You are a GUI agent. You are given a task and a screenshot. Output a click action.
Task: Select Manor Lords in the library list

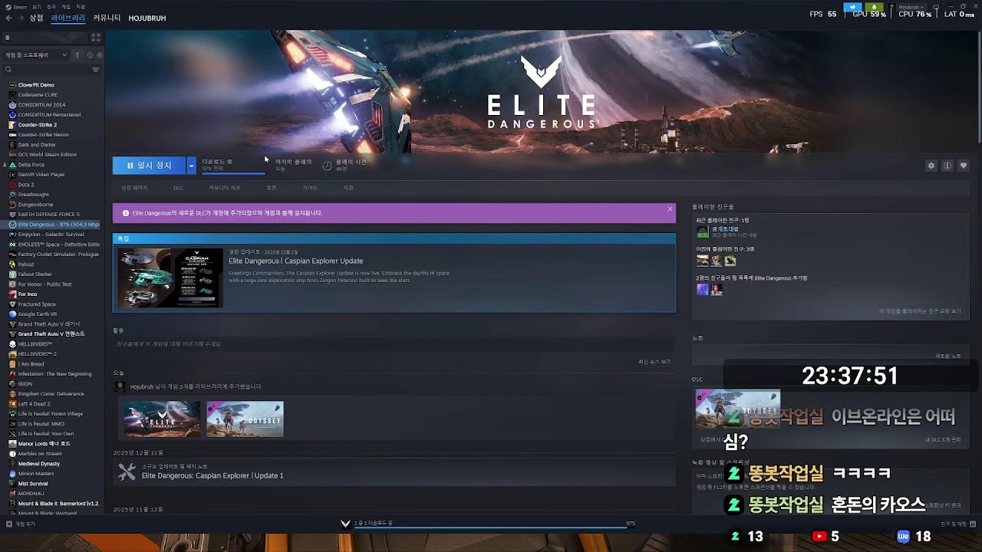[44, 444]
